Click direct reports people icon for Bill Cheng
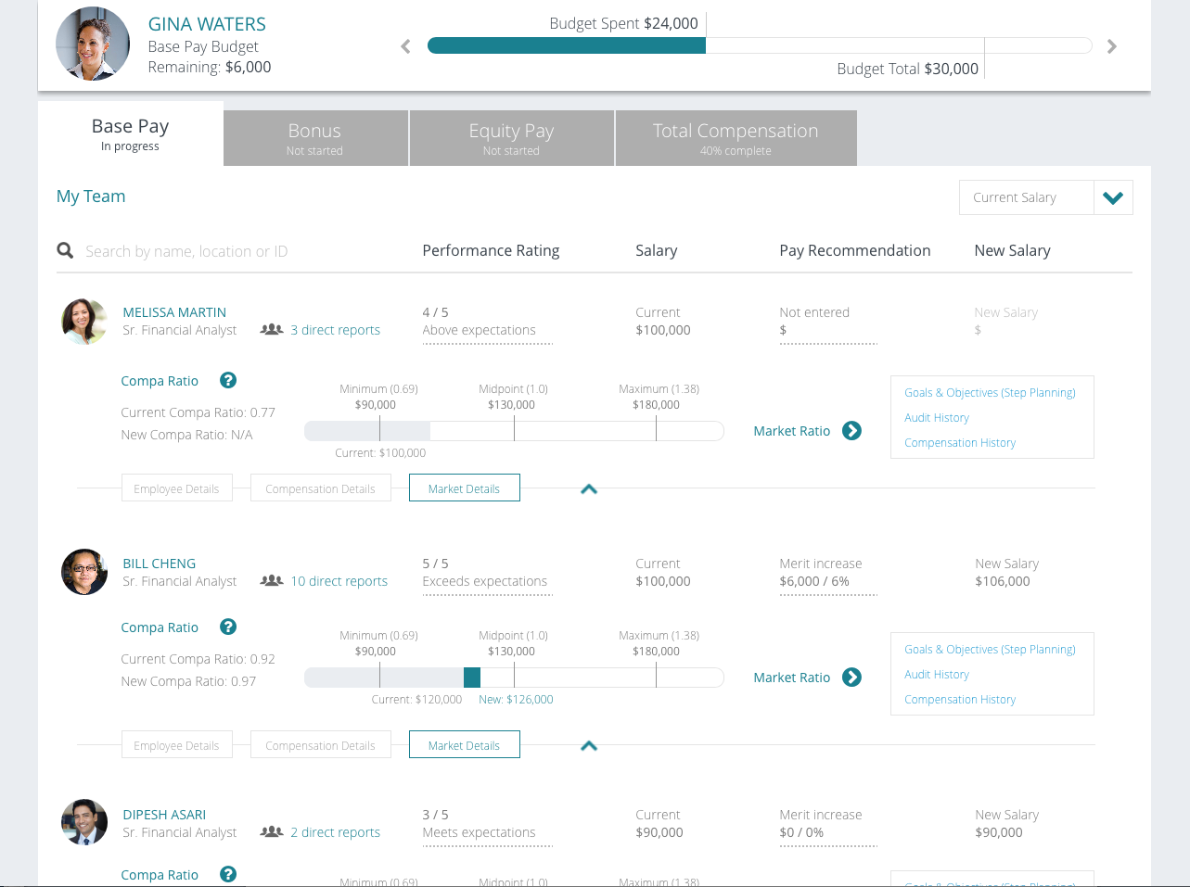The width and height of the screenshot is (1190, 887). coord(272,580)
